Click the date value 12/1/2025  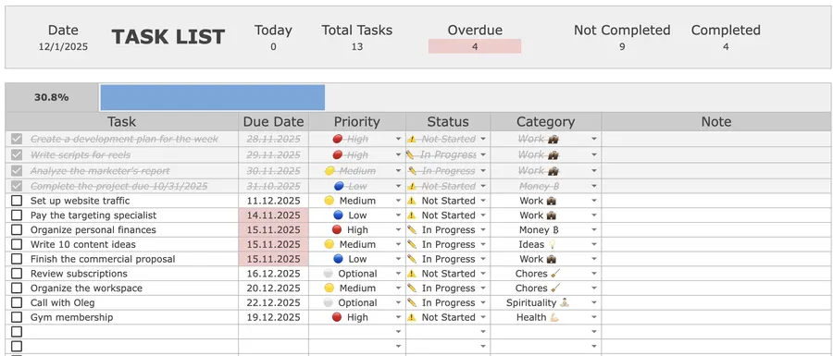point(63,46)
